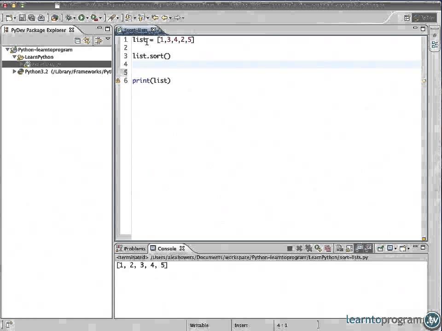Viewport: 442px width, 331px height.
Task: Select the sort-lists editor tab
Action: [135, 30]
